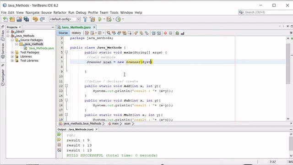Image resolution: width=293 pixels, height=165 pixels.
Task: Click the scan breadcrumb in editor
Action: [127, 124]
